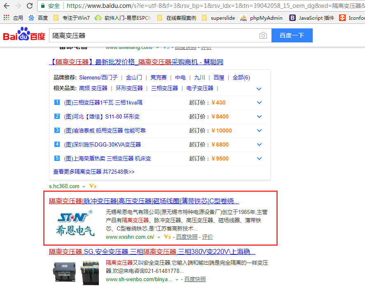This screenshot has width=365, height=298.
Task: Click the V3 badge next to s.hc360.com
Action: pos(93,186)
